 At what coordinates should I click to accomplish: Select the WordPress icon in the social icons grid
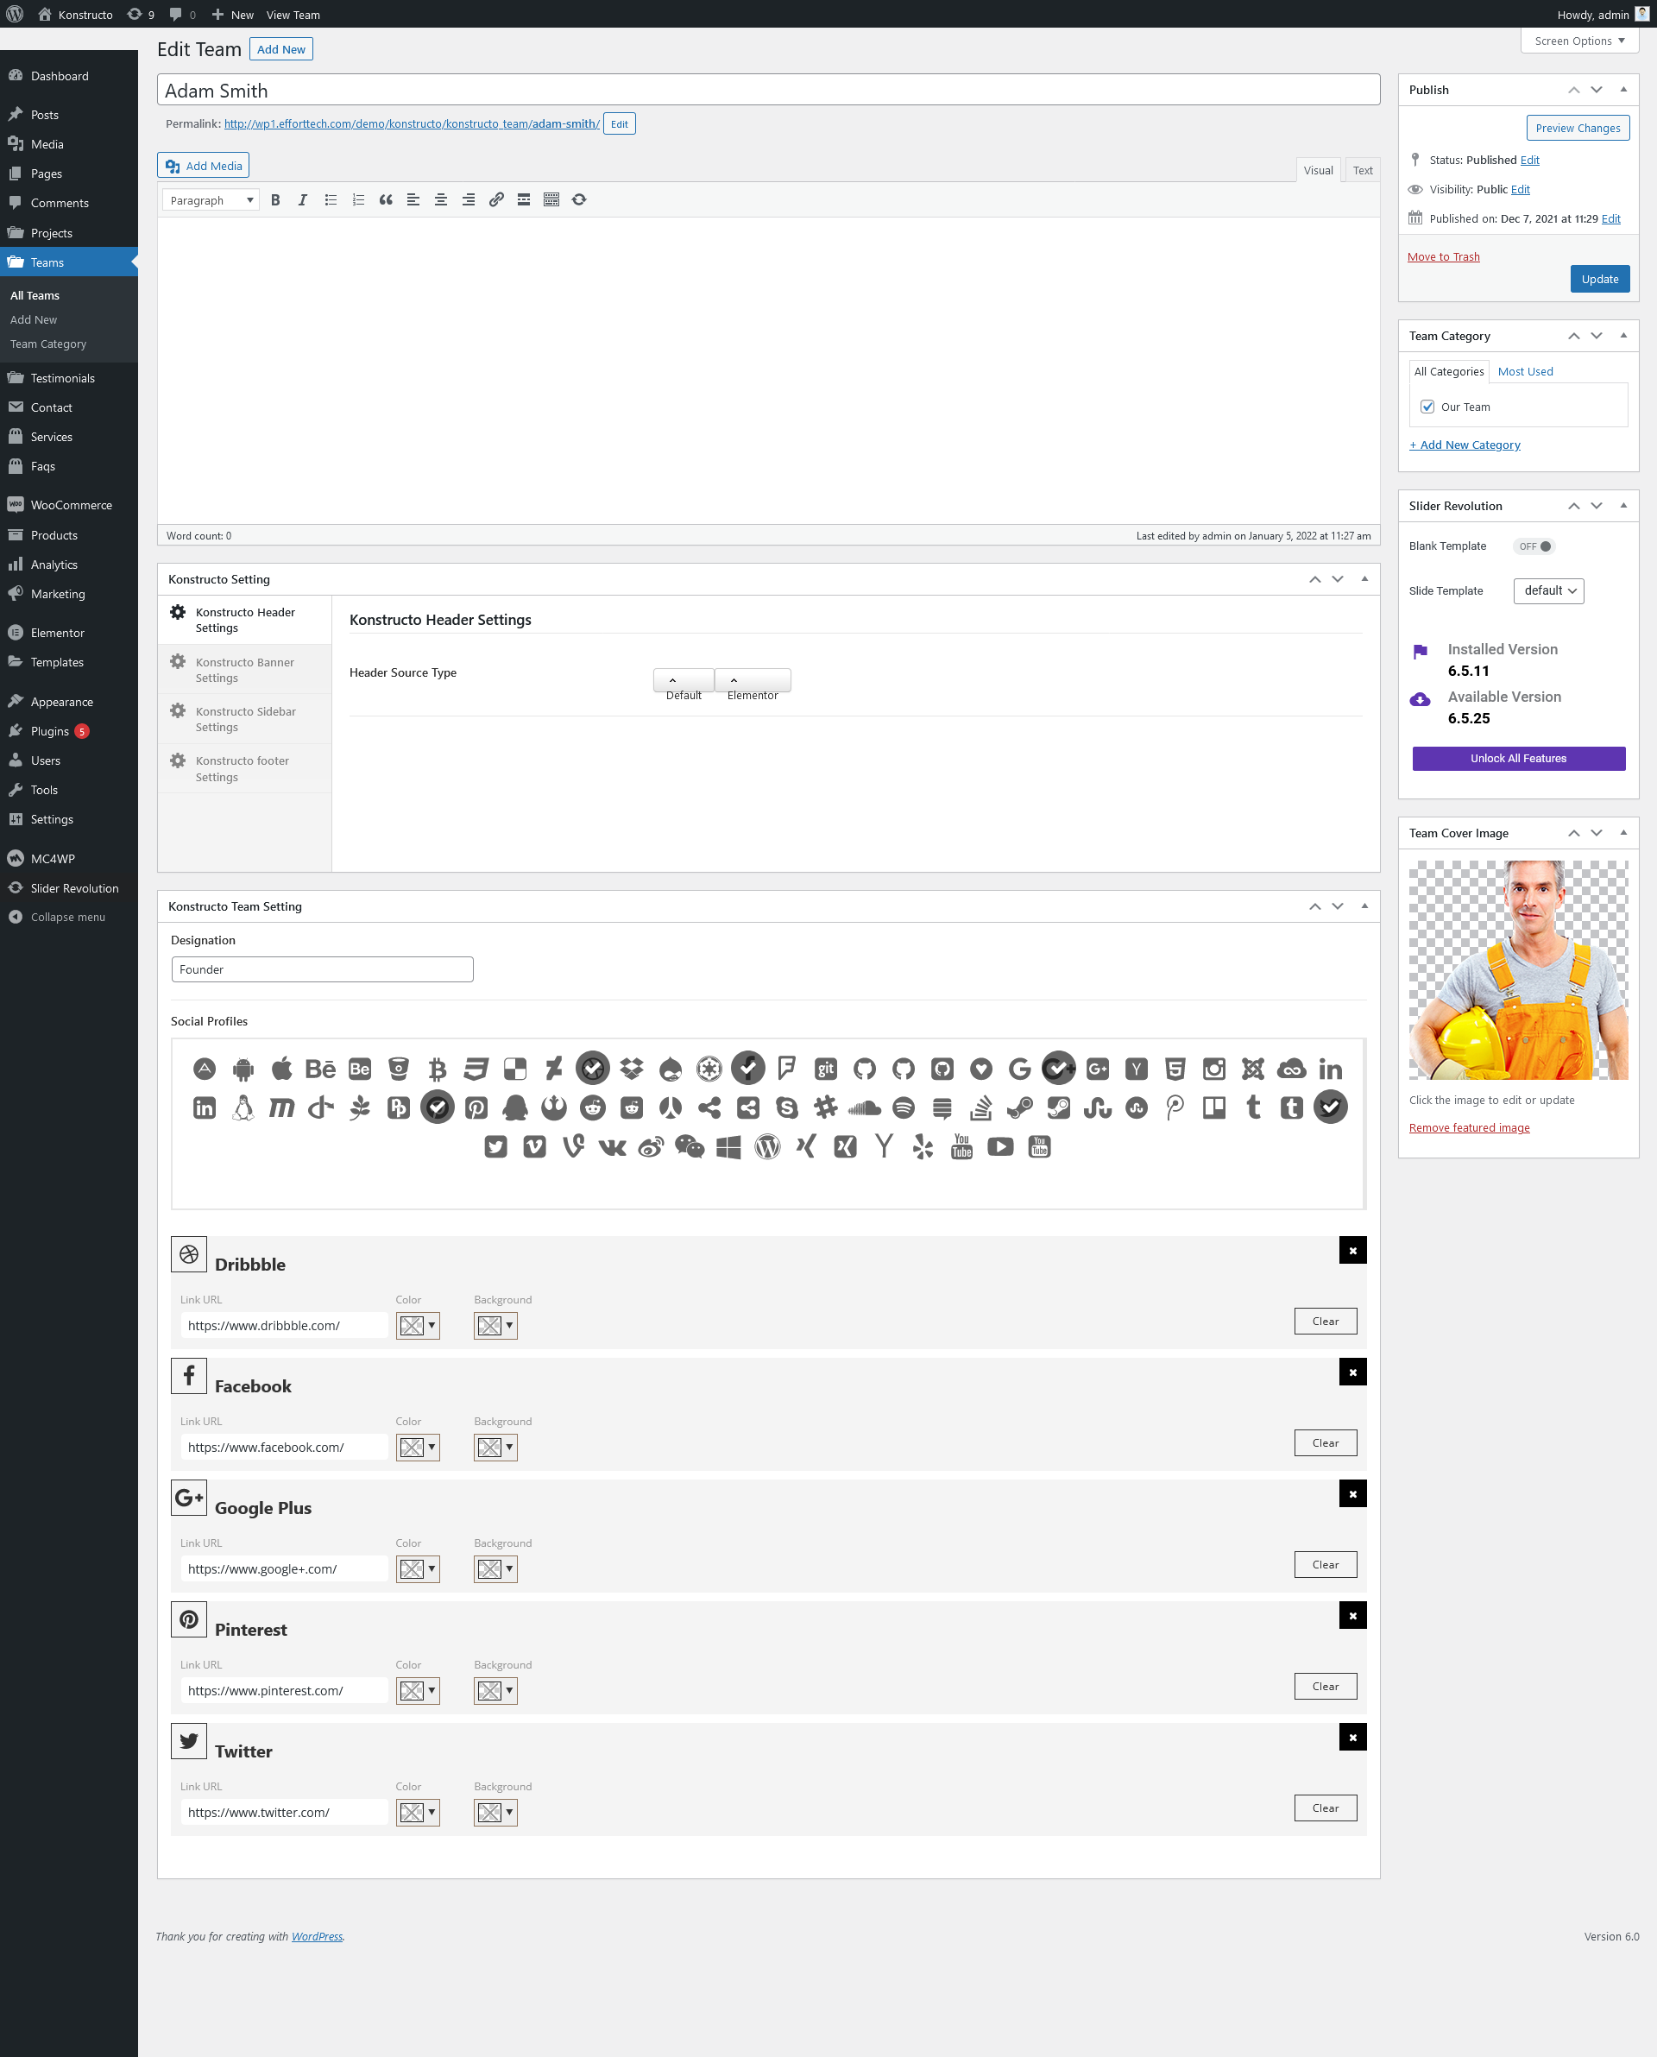pos(767,1146)
